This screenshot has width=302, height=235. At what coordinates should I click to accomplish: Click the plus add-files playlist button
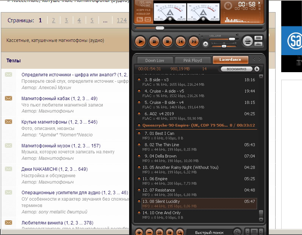[x=139, y=232]
